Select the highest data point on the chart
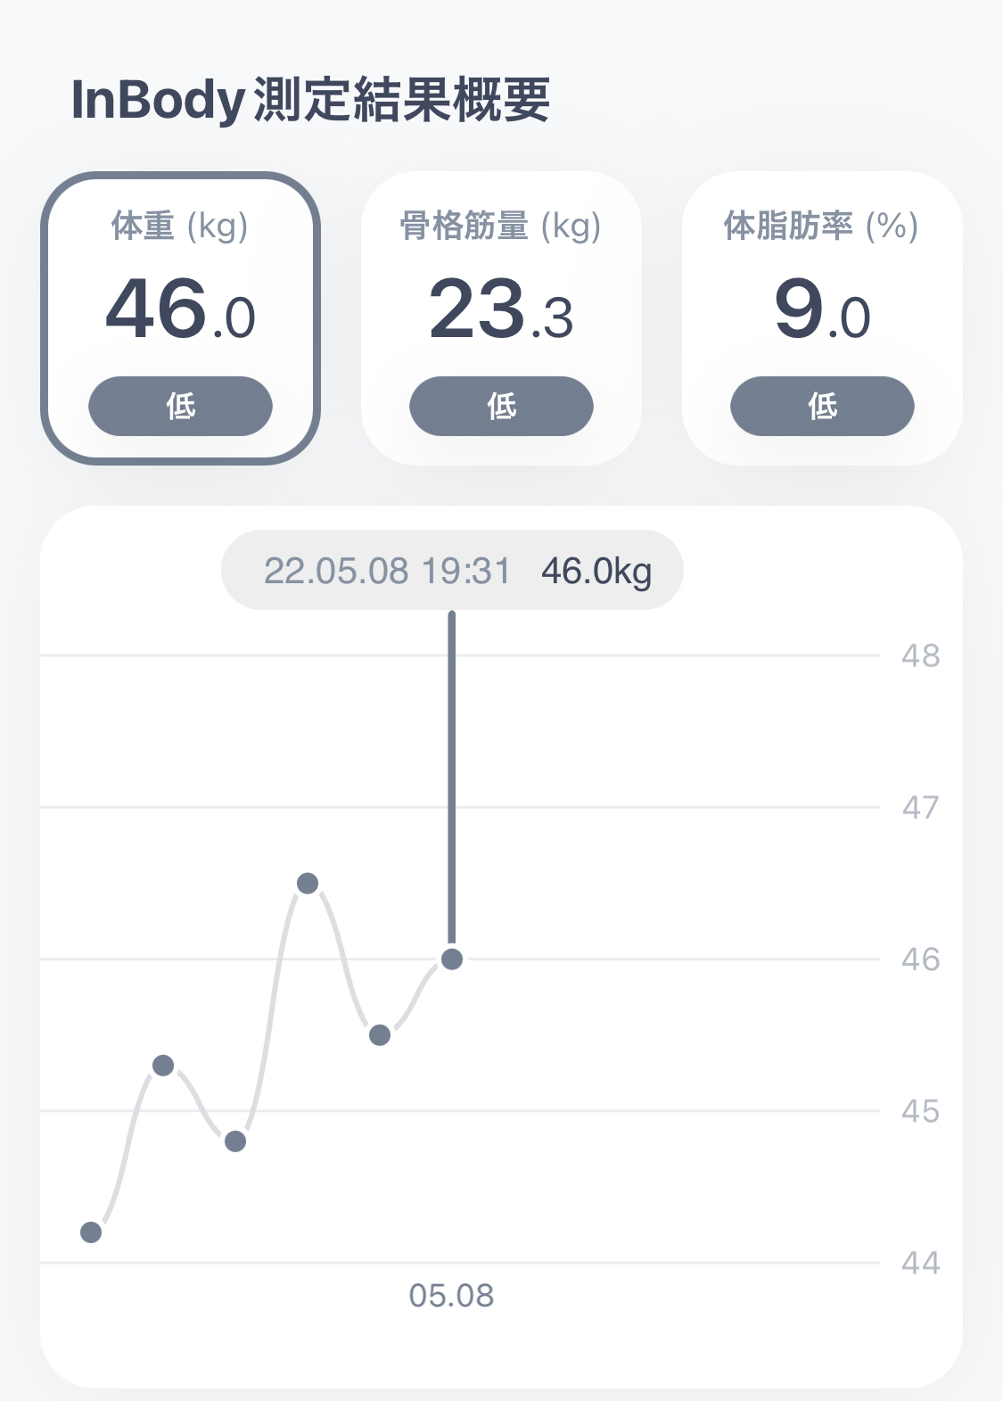 [x=308, y=884]
